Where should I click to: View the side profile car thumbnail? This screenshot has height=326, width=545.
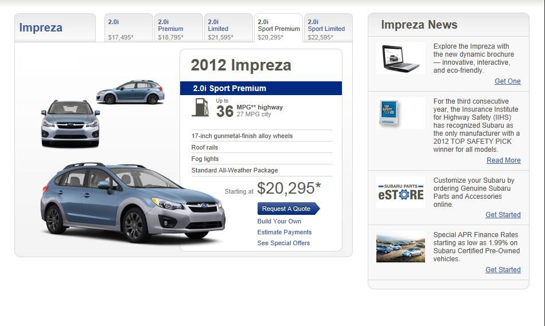[x=130, y=92]
